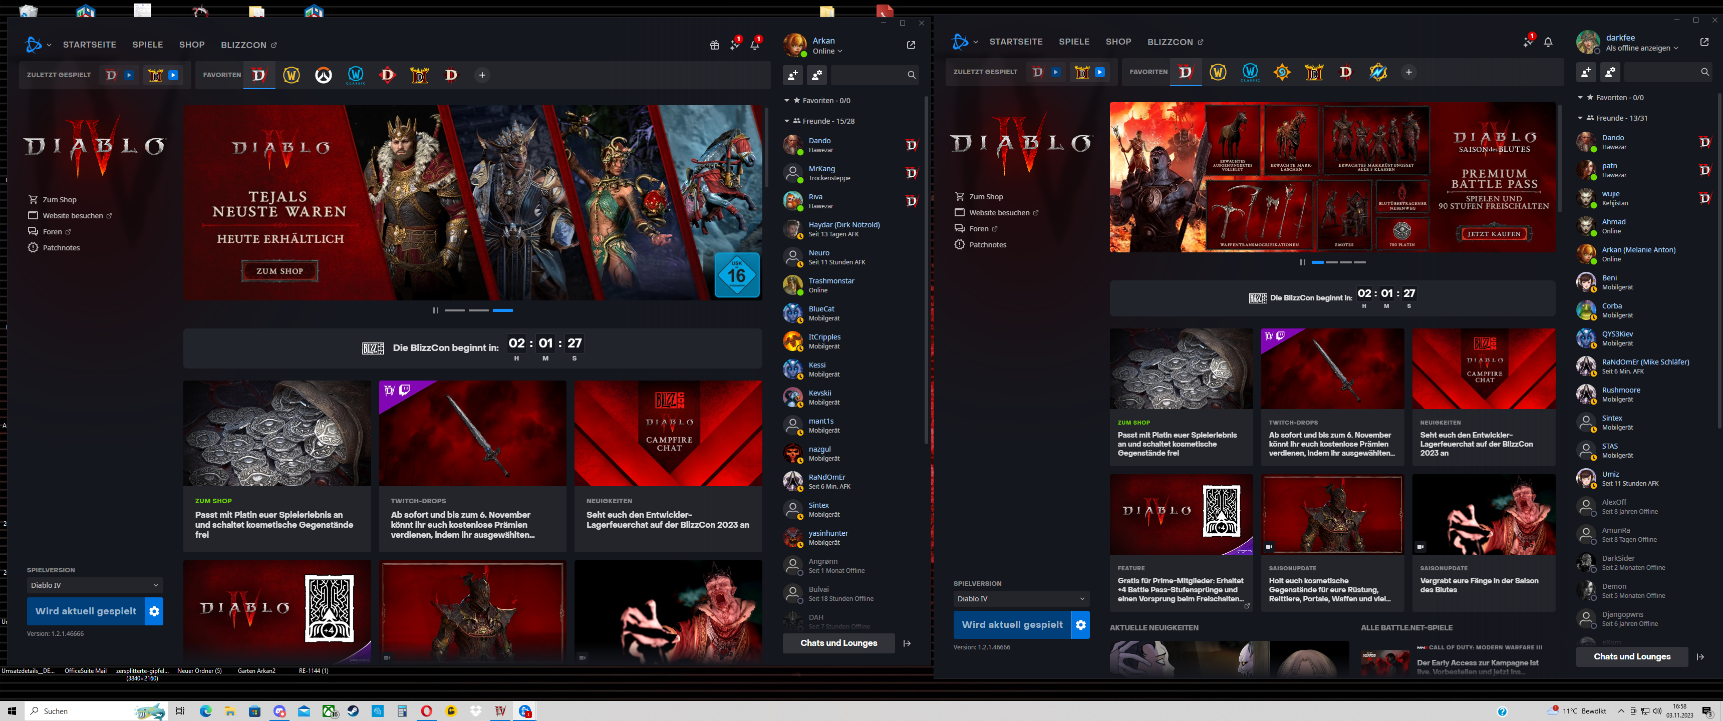This screenshot has width=1723, height=721.
Task: Open friend settings icon in Arkan's window
Action: pyautogui.click(x=817, y=76)
